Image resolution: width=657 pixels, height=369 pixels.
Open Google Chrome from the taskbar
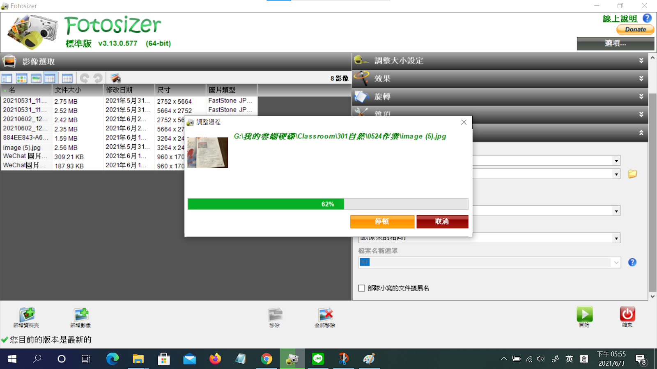pos(266,359)
